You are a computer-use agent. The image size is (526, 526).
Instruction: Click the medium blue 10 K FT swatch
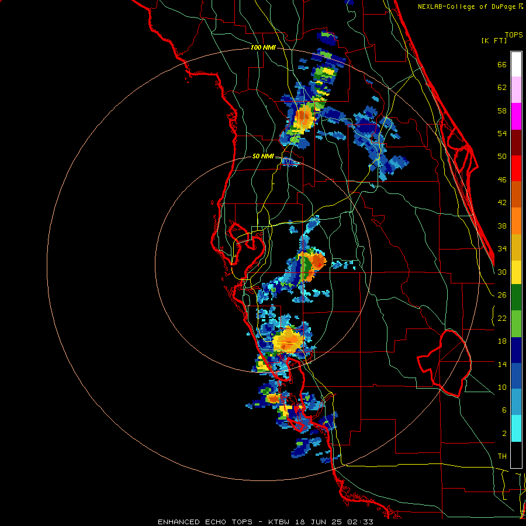coord(516,376)
